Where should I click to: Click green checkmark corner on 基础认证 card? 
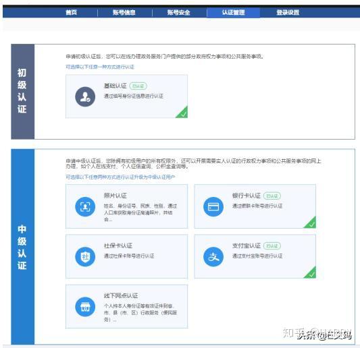(182, 113)
